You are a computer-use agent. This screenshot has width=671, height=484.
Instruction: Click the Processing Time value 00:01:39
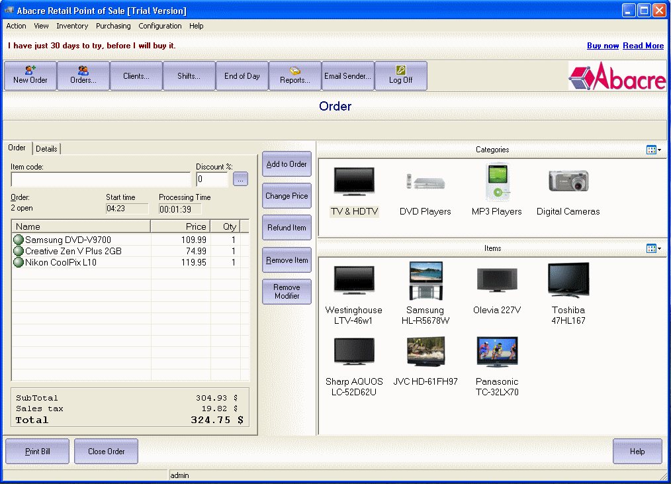[180, 209]
